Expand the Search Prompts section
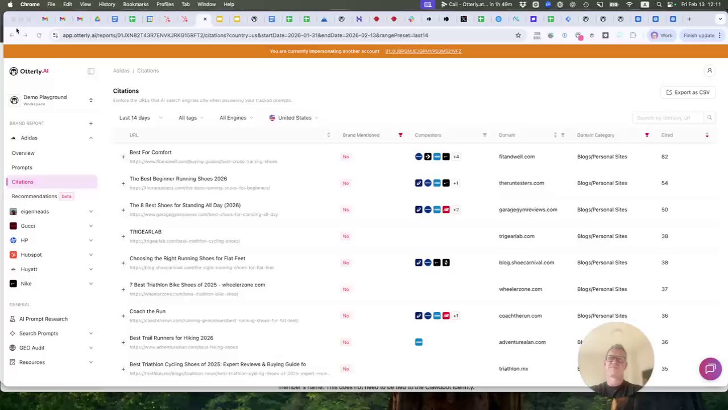Image resolution: width=728 pixels, height=410 pixels. 90,333
